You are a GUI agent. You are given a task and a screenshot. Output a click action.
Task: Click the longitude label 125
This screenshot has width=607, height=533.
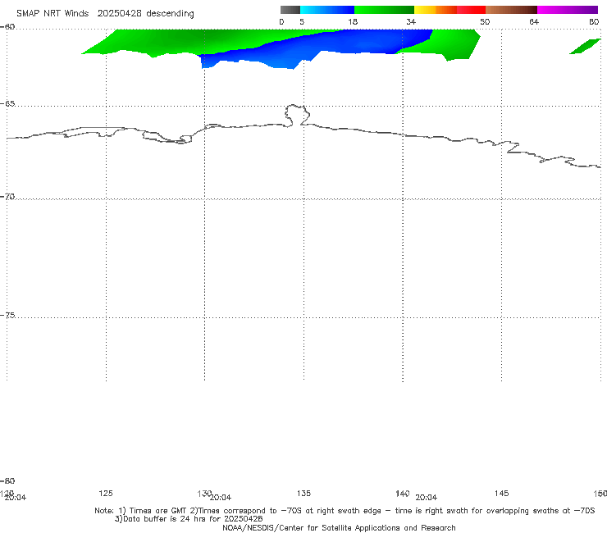pos(106,493)
